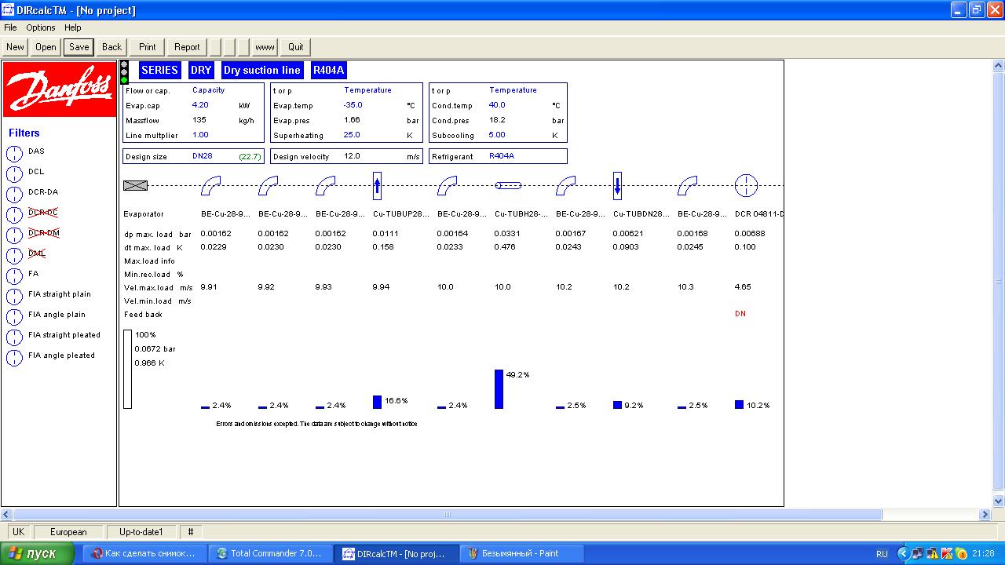Click the DCR 04811 filter drier icon
The image size is (1005, 565).
point(746,186)
